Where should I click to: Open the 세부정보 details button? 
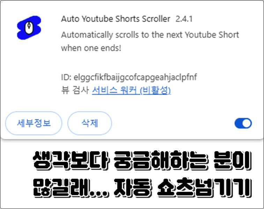coord(34,123)
